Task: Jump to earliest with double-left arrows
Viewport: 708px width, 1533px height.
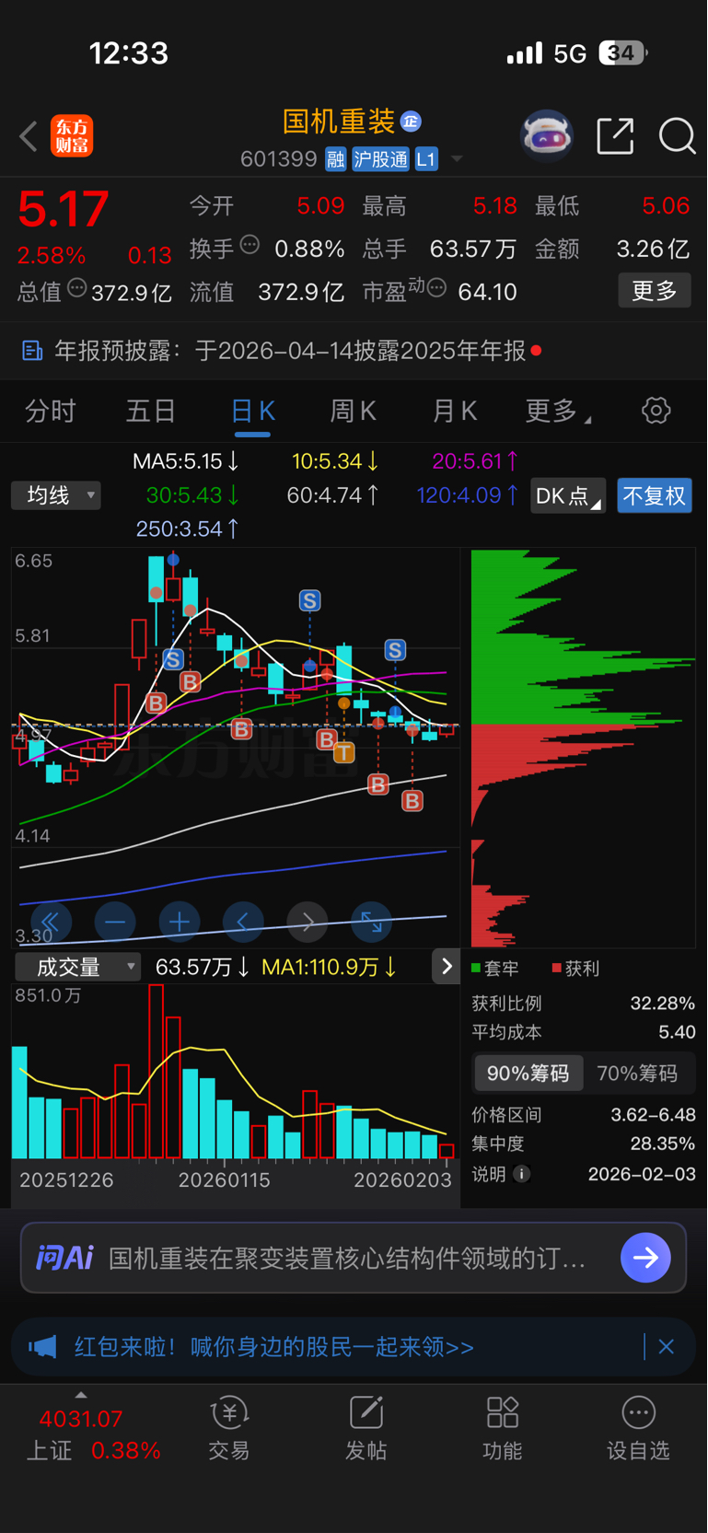Action: [x=51, y=922]
